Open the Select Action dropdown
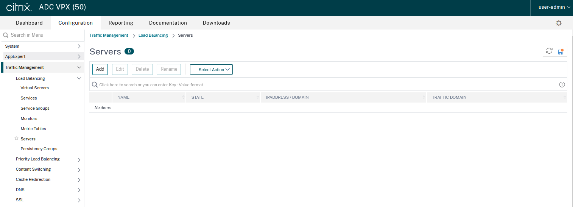The width and height of the screenshot is (573, 207). 211,70
